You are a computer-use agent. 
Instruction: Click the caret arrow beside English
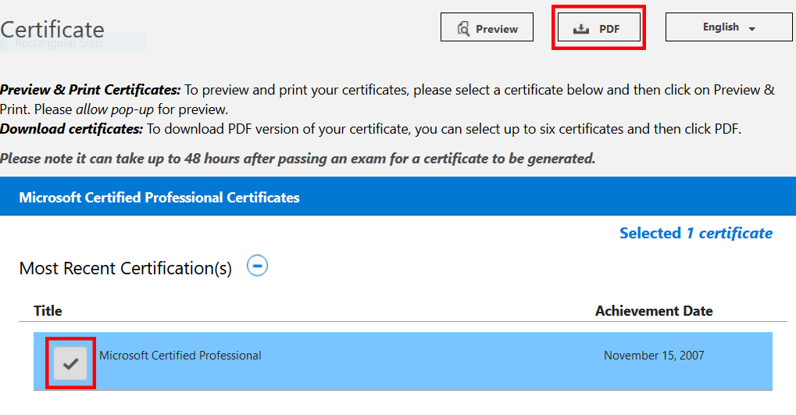(x=752, y=29)
